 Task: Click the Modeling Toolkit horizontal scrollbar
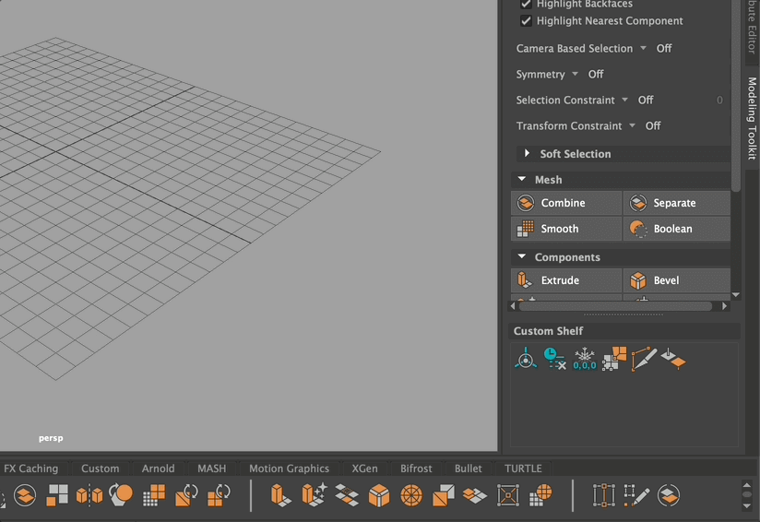616,306
